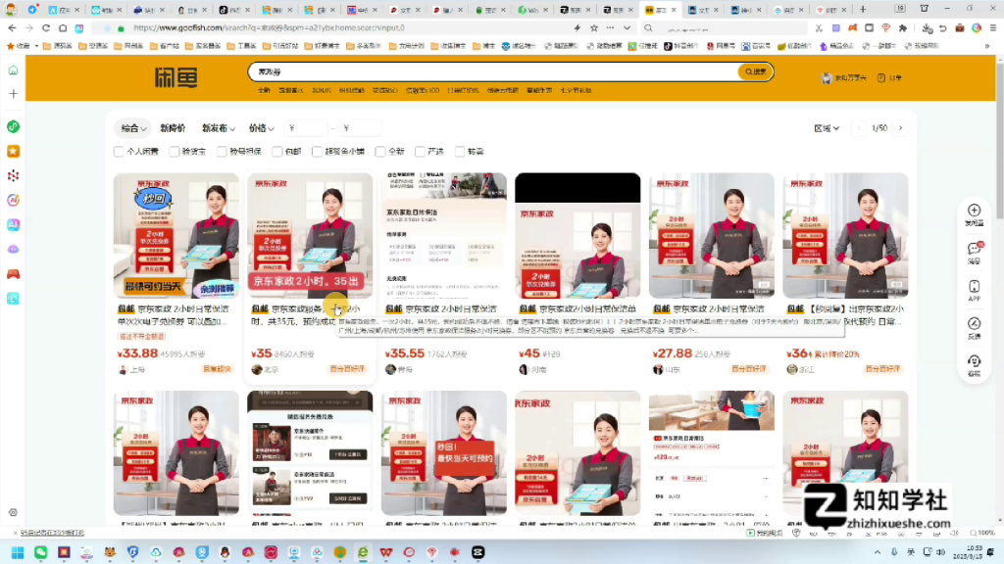Click the browser refresh icon
1004x564 pixels.
[48, 28]
